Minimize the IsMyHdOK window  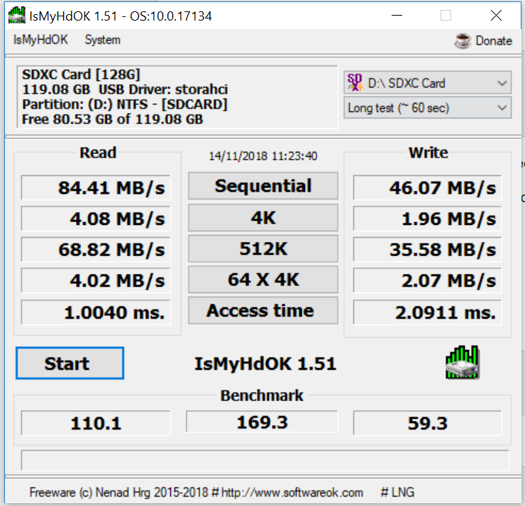(x=397, y=16)
